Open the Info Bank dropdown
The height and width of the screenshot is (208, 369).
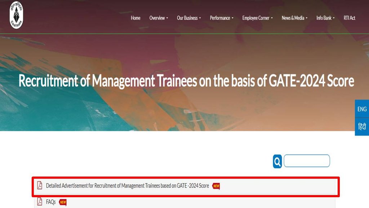[x=324, y=18]
